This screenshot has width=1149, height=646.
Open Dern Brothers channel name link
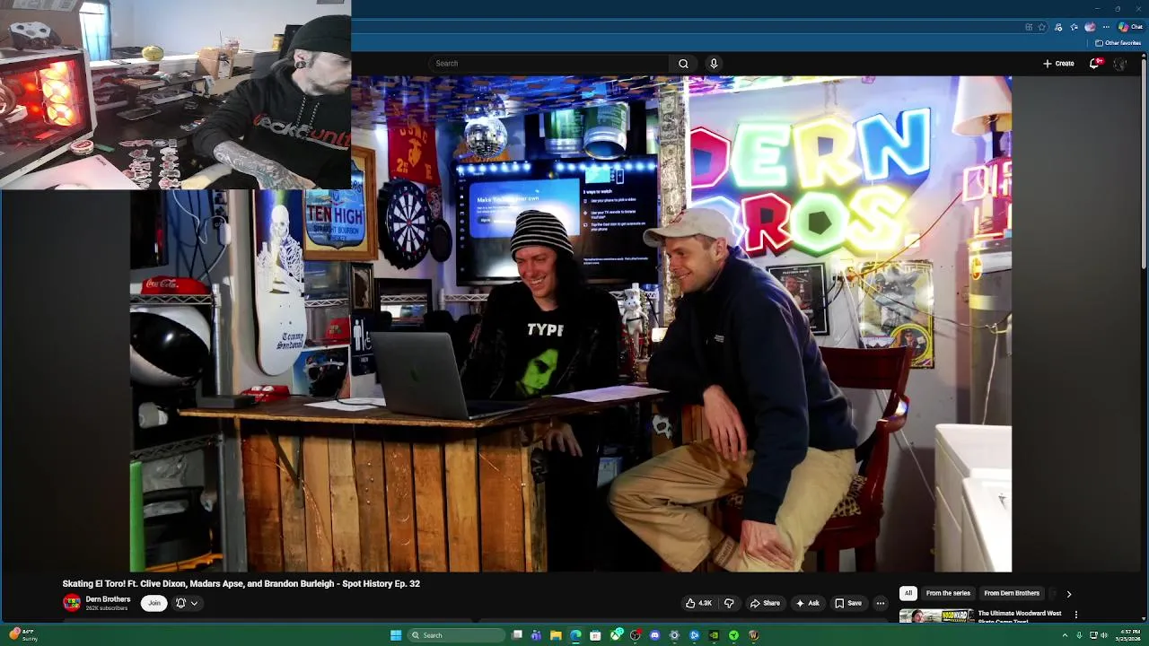pos(108,599)
